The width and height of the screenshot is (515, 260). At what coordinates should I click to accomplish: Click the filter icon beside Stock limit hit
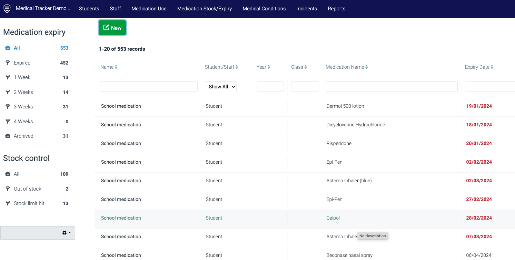pos(8,203)
